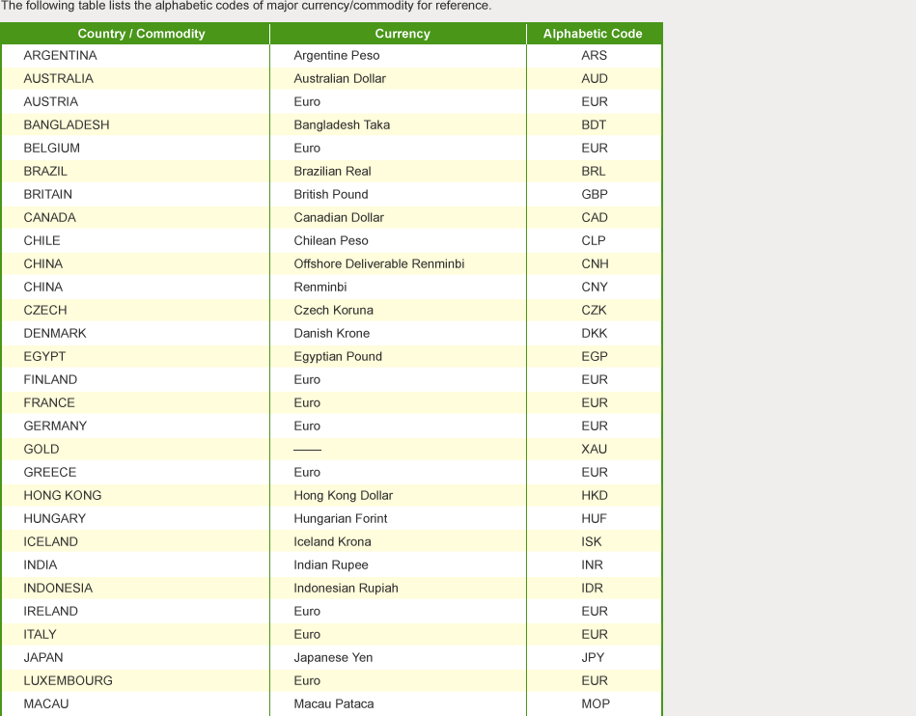
Task: Select the Bangladesh Taka currency cell
Action: coord(342,125)
